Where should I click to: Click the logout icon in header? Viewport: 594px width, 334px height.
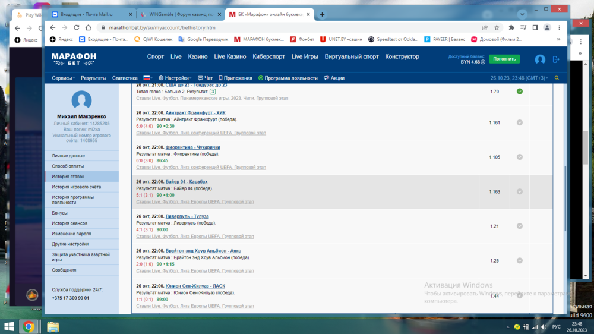pyautogui.click(x=556, y=59)
